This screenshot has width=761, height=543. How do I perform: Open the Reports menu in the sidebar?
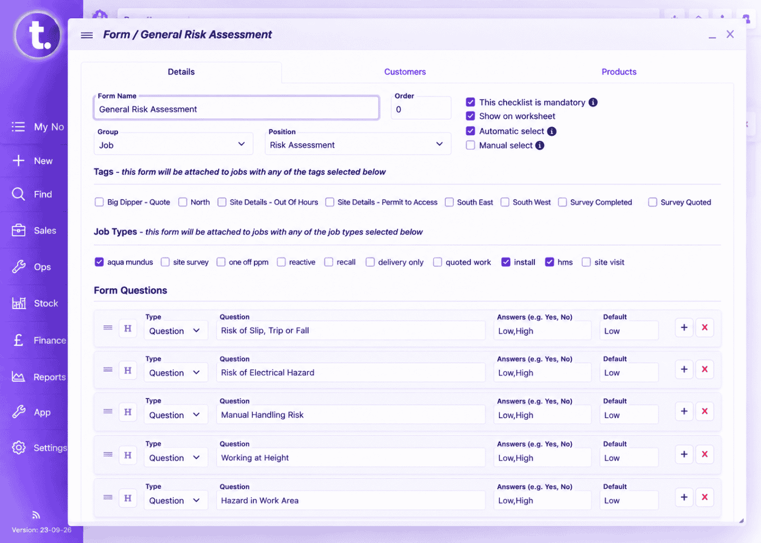coord(39,377)
